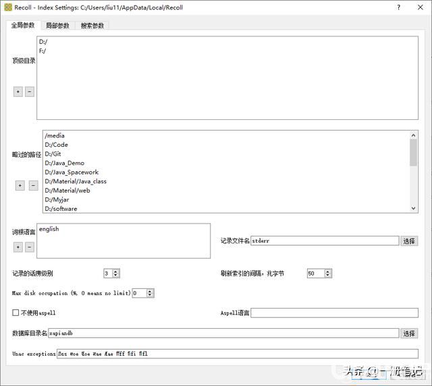Close the Index Settings dialog
The image size is (432, 386).
421,7
